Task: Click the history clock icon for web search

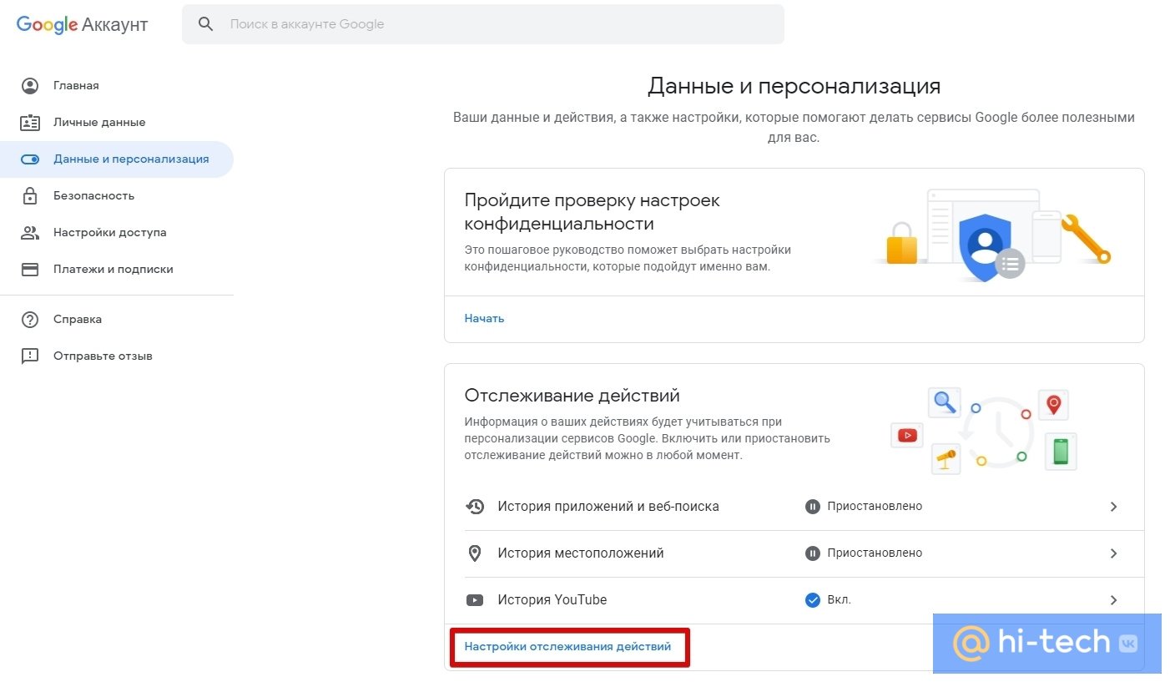Action: tap(475, 507)
